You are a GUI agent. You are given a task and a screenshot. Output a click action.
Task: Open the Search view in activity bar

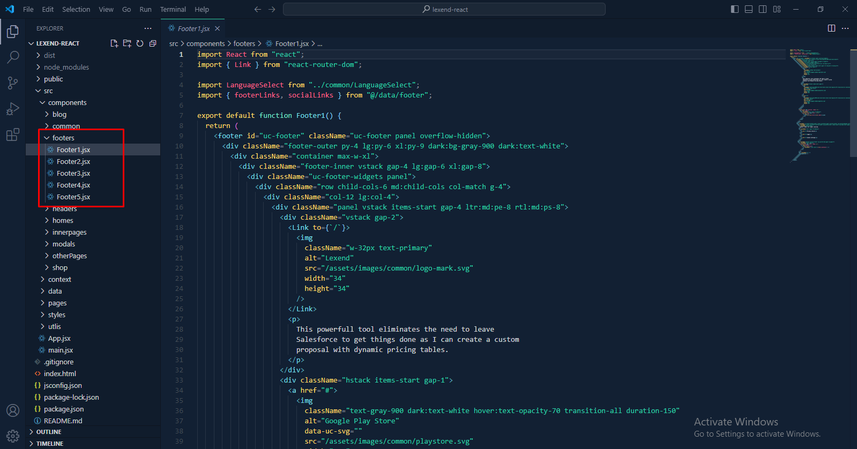tap(13, 57)
